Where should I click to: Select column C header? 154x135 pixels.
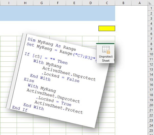107,3
